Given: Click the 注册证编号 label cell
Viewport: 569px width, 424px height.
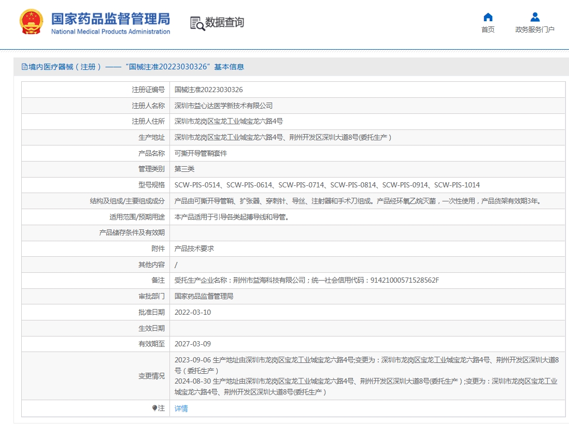Looking at the screenshot, I should coord(96,90).
